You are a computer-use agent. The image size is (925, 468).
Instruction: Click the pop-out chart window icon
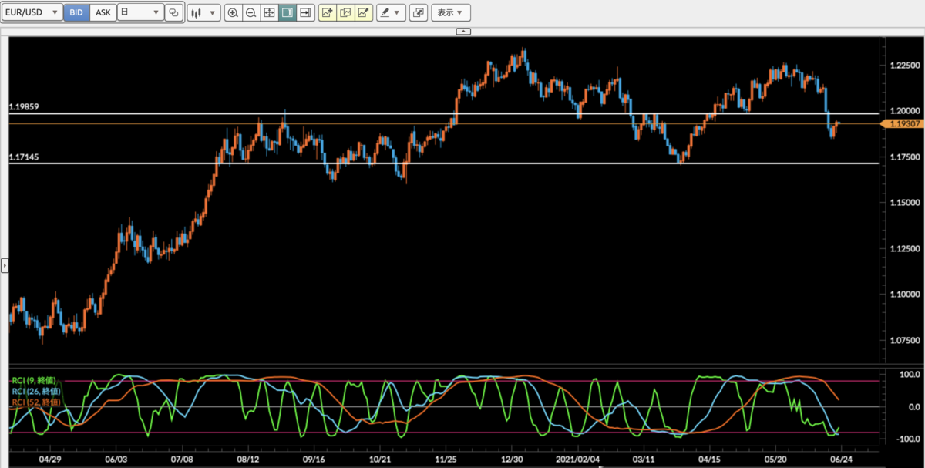419,12
